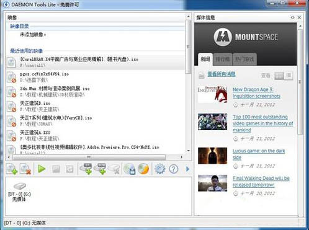Click the MountSpace logo icon

point(223,37)
